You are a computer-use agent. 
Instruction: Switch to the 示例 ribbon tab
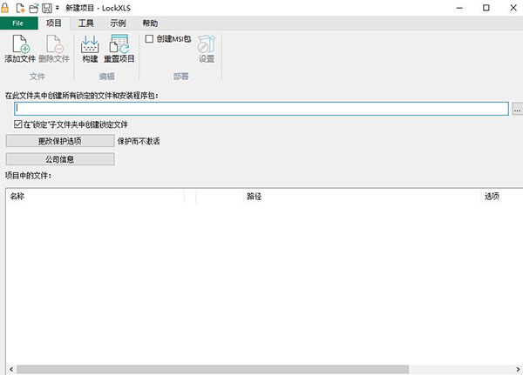pyautogui.click(x=118, y=23)
